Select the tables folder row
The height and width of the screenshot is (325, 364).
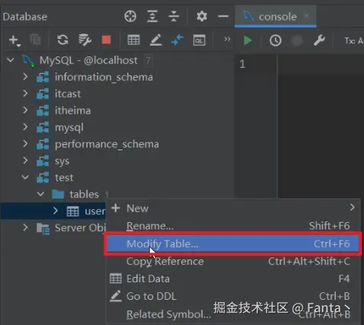tap(117, 195)
